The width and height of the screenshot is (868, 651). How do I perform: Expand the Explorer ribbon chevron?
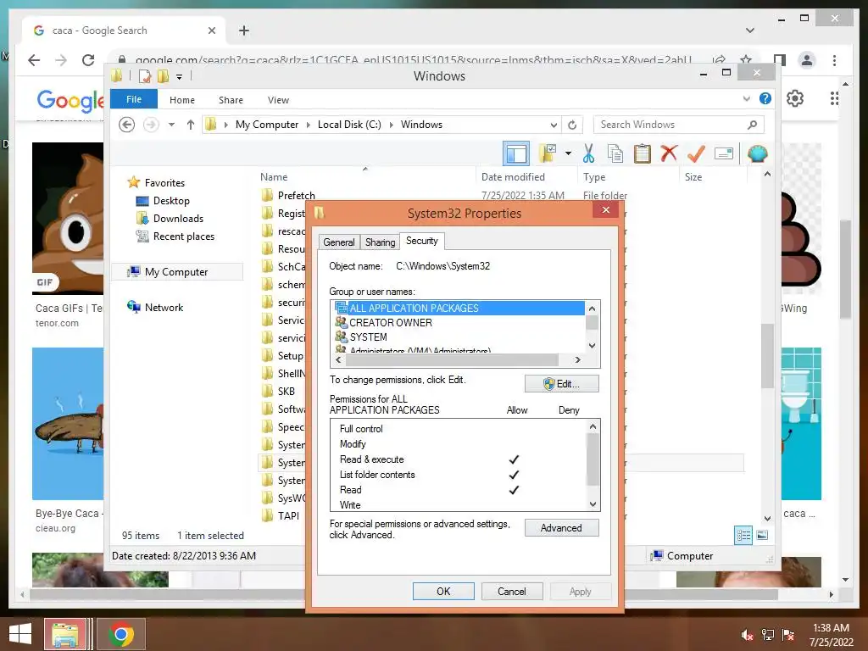[x=747, y=98]
